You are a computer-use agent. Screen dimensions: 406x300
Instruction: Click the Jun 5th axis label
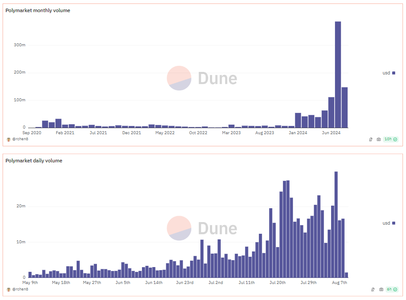pos(123,283)
